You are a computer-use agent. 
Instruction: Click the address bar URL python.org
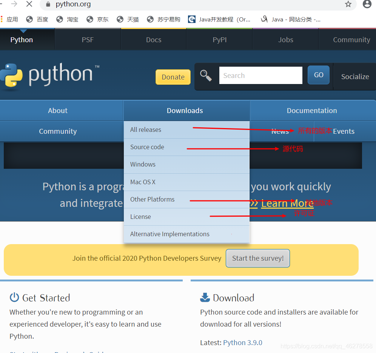click(x=73, y=4)
